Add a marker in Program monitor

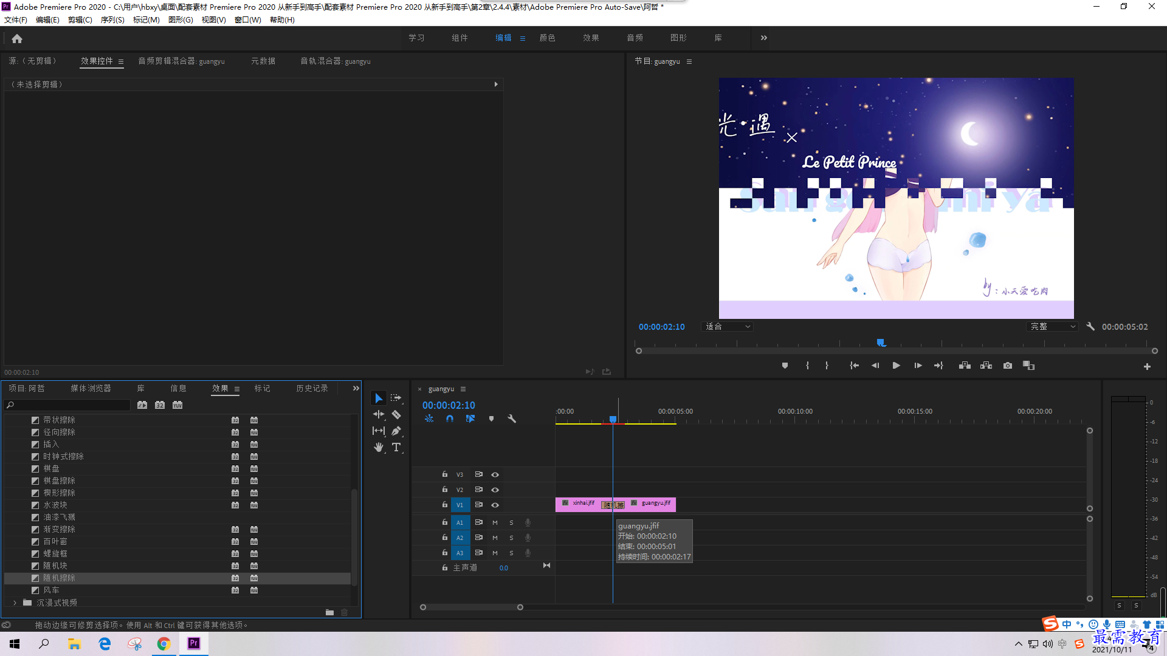(x=785, y=366)
